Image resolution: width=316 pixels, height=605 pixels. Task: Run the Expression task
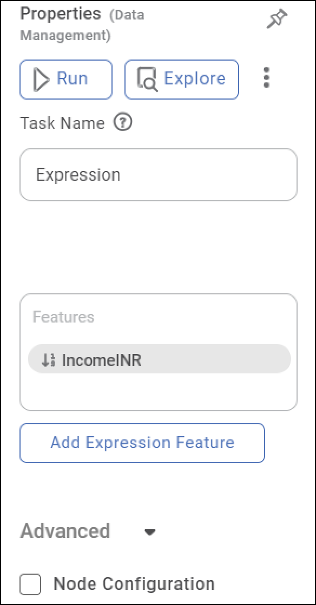(x=66, y=79)
